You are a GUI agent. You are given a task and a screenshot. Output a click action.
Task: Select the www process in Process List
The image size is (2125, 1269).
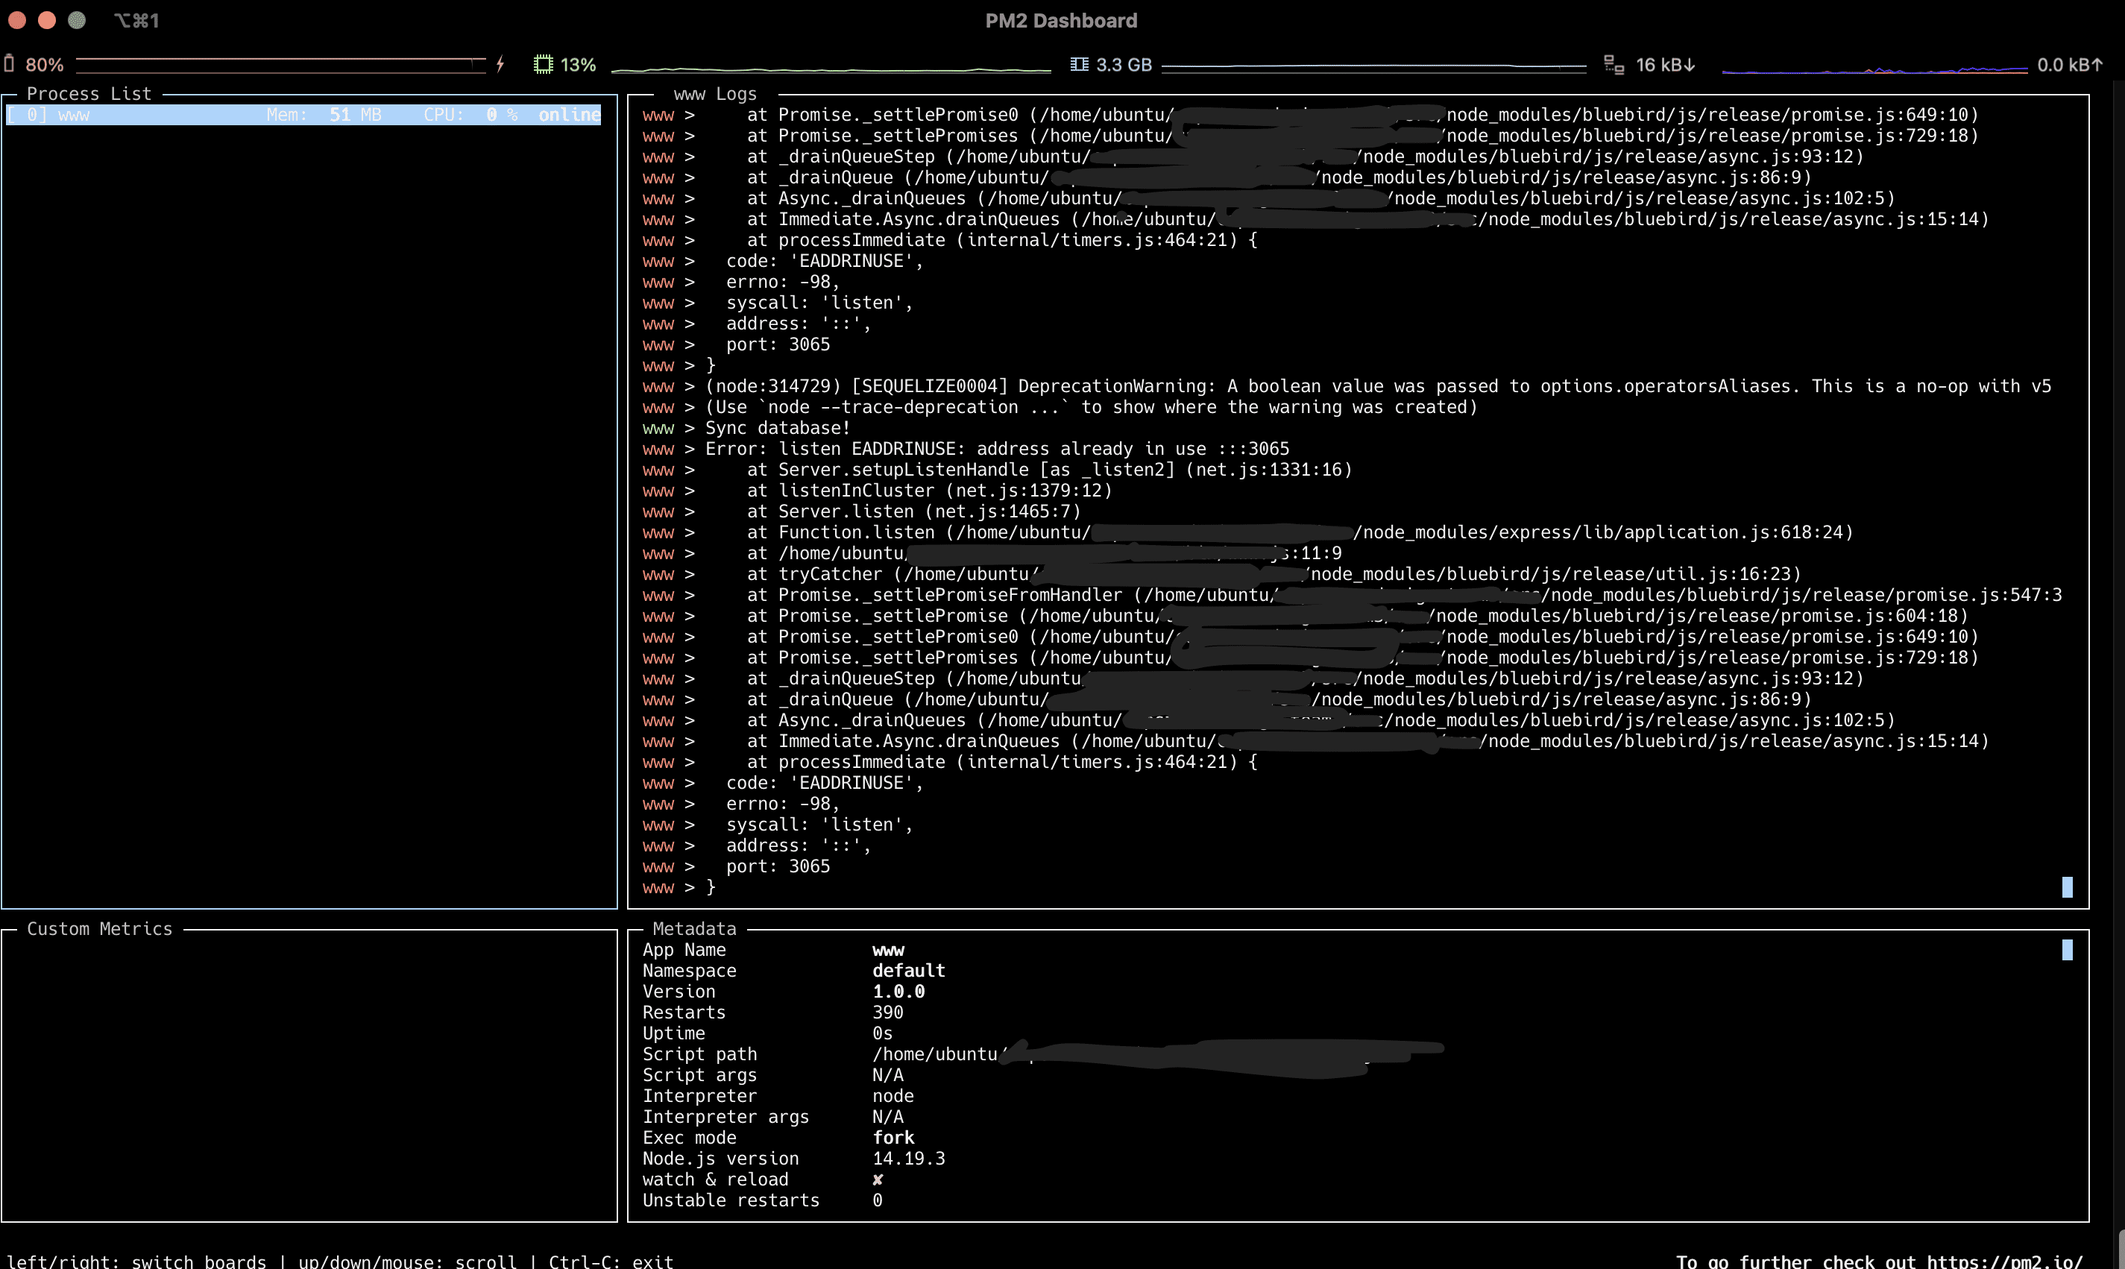pyautogui.click(x=74, y=115)
